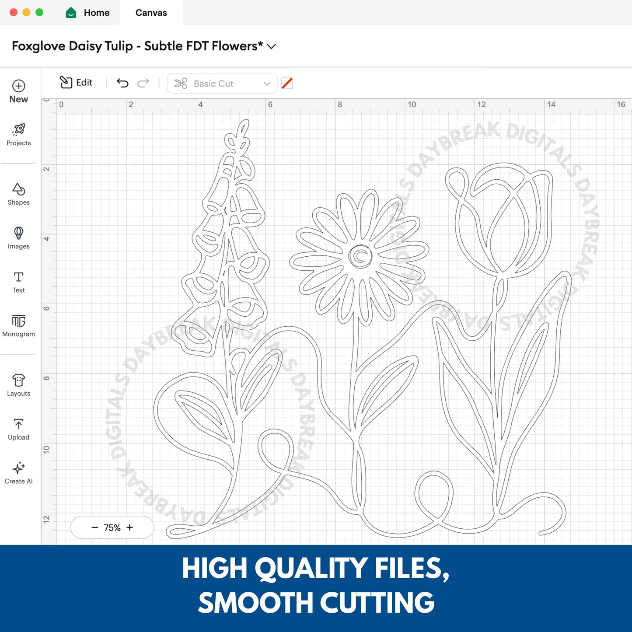632x632 pixels.
Task: Redo the last action
Action: (x=144, y=83)
